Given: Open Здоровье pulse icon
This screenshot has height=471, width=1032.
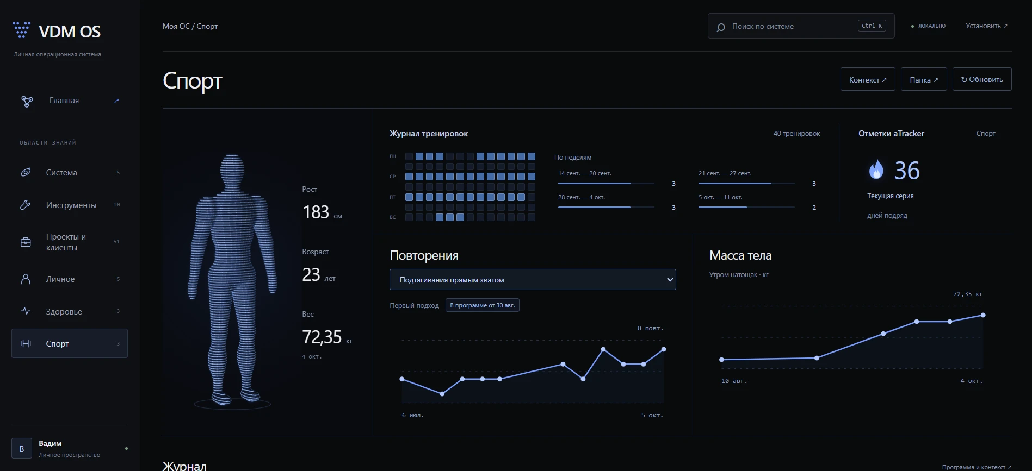Looking at the screenshot, I should coord(26,311).
